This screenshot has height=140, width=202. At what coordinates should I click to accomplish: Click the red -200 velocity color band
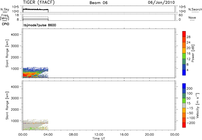coord(184,125)
